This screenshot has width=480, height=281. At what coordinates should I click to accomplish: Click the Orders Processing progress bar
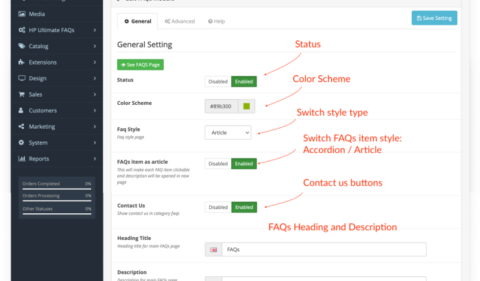[57, 201]
